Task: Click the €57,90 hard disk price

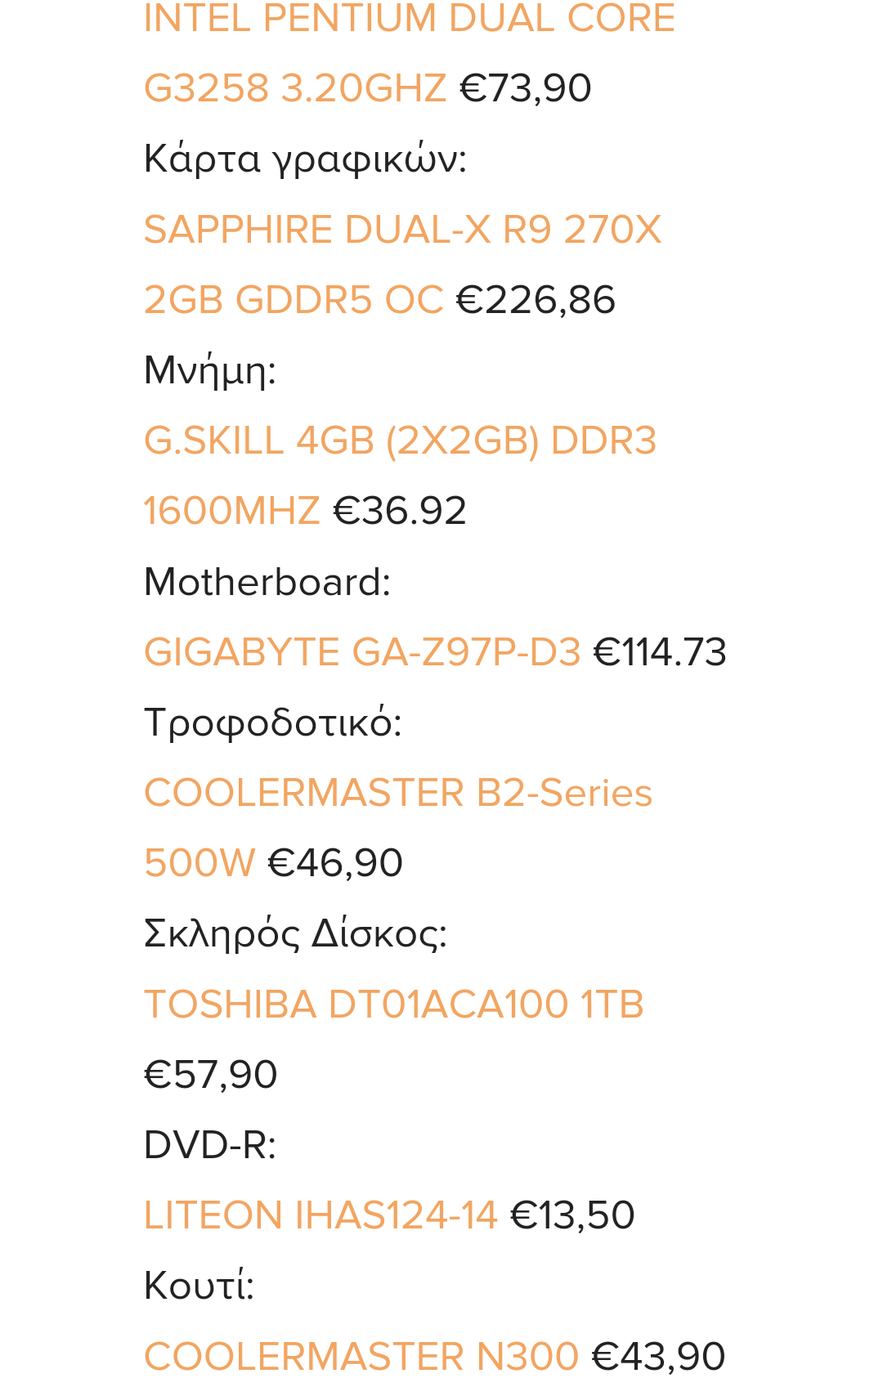Action: [x=210, y=1075]
